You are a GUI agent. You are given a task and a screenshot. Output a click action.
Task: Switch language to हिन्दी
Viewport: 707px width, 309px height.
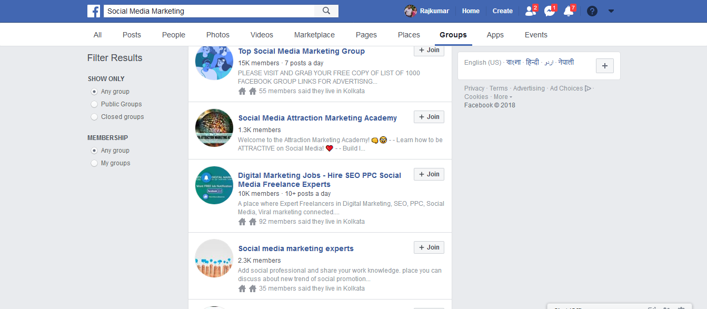532,62
